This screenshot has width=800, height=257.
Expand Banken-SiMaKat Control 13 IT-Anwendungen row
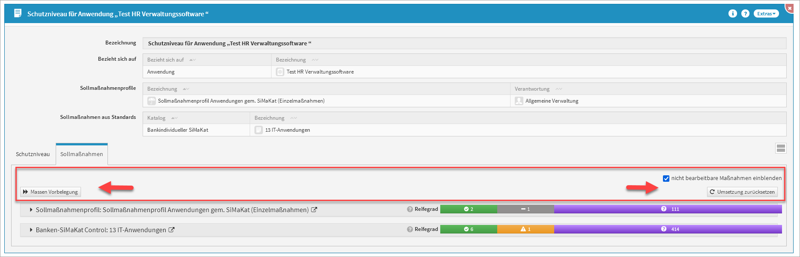(31, 230)
